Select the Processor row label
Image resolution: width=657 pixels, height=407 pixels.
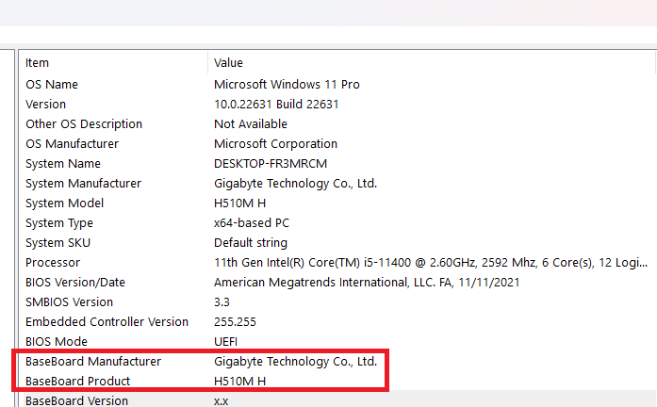pos(53,262)
